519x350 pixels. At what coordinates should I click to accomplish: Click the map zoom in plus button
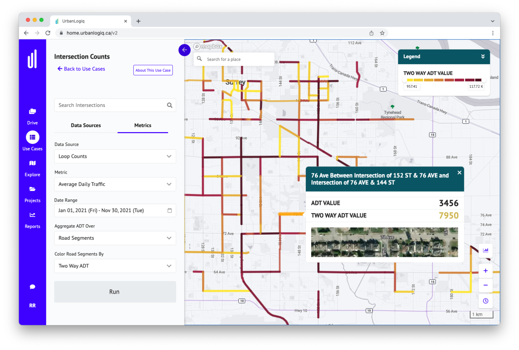tap(486, 271)
